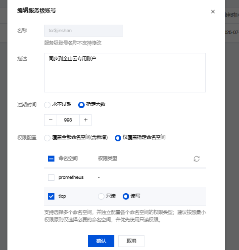The width and height of the screenshot is (239, 250).
Task: Click the prometheus namespace row label
Action: [x=71, y=177]
